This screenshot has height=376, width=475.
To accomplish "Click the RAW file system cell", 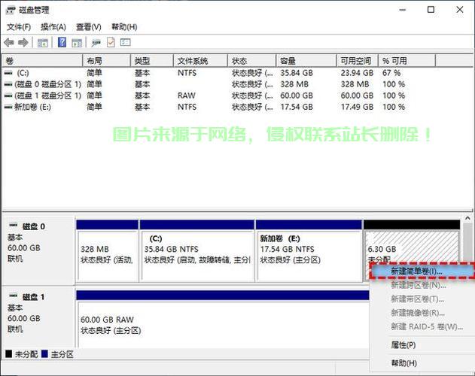I will tap(187, 96).
